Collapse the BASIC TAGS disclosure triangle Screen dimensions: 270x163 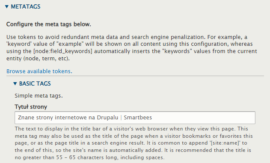(15, 84)
